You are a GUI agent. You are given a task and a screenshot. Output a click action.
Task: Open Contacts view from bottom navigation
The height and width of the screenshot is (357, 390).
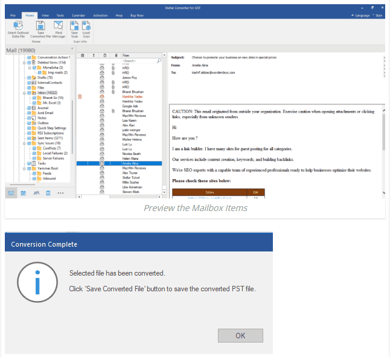36,193
